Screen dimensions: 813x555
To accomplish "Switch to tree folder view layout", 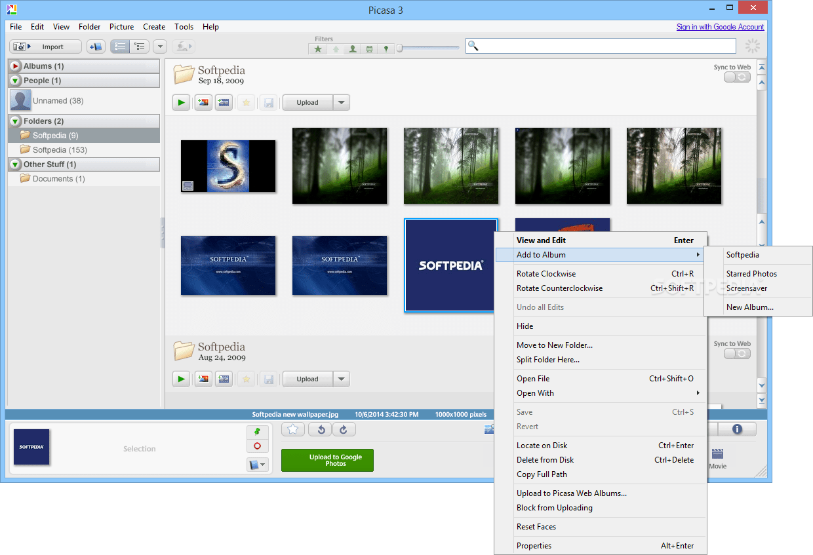I will pyautogui.click(x=140, y=46).
